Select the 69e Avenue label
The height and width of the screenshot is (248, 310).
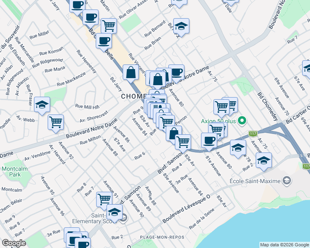(x=282, y=88)
